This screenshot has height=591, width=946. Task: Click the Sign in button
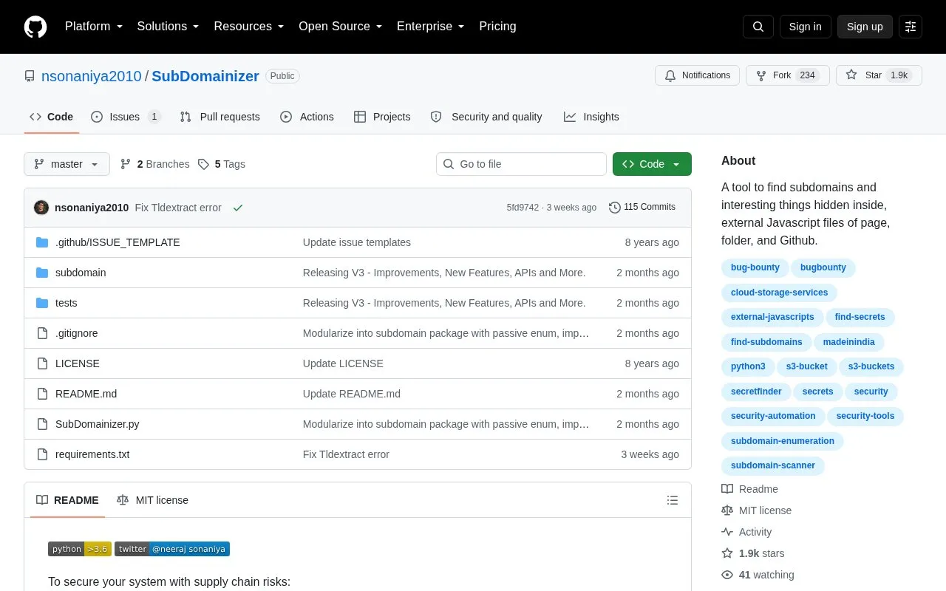(x=805, y=27)
